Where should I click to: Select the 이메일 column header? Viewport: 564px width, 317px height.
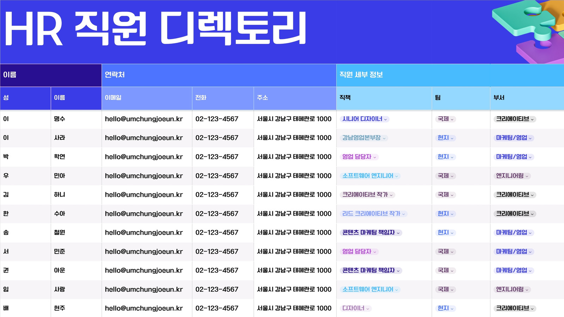coord(147,98)
